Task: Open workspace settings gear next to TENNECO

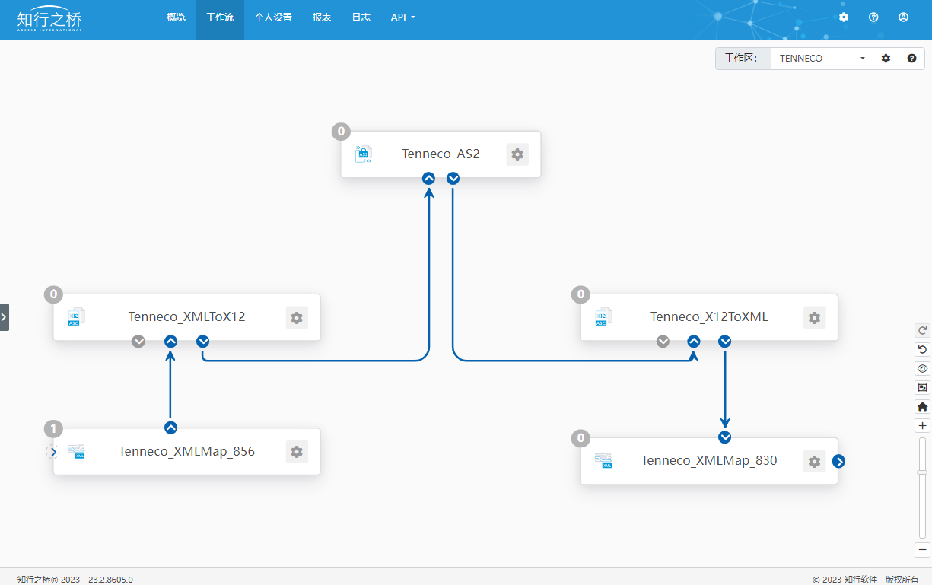Action: tap(886, 59)
